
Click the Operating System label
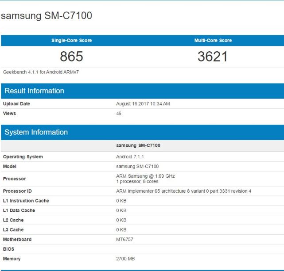tap(23, 157)
